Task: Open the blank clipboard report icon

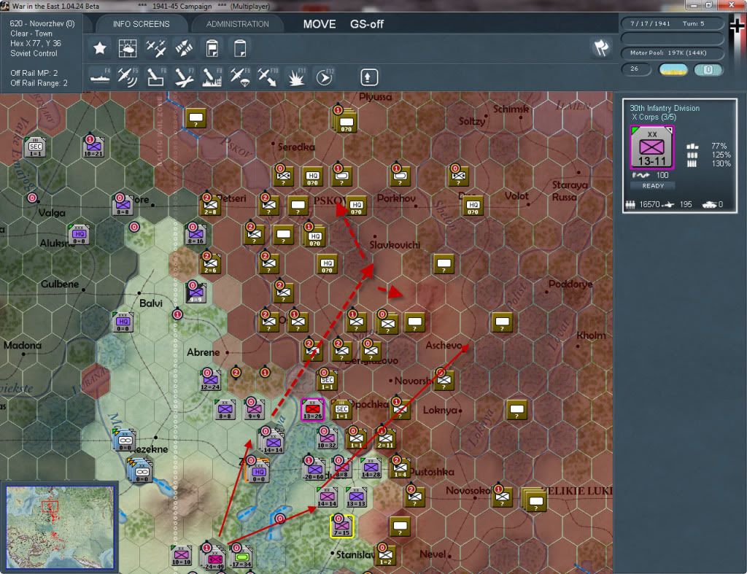Action: pos(240,48)
